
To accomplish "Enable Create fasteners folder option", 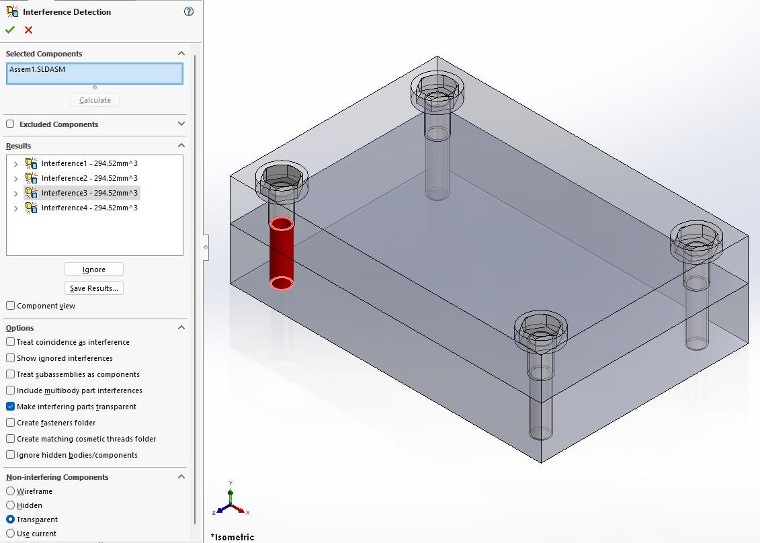I will [10, 422].
